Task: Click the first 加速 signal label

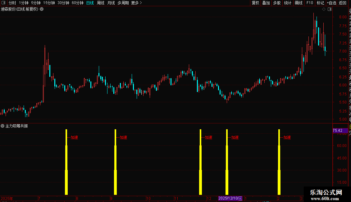Action: 74,137
